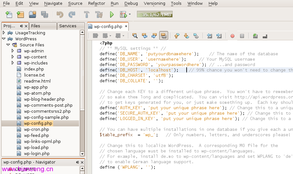The image size is (293, 174).
Task: Select readme.html in project tree
Action: pos(37,81)
